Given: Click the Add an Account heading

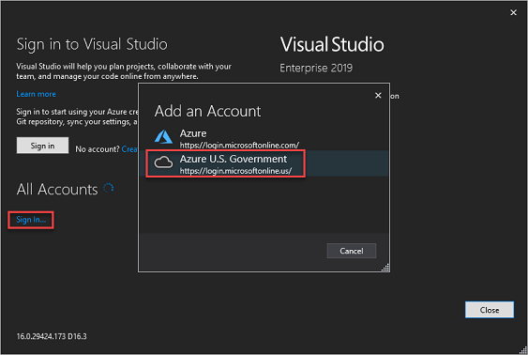Looking at the screenshot, I should point(207,111).
